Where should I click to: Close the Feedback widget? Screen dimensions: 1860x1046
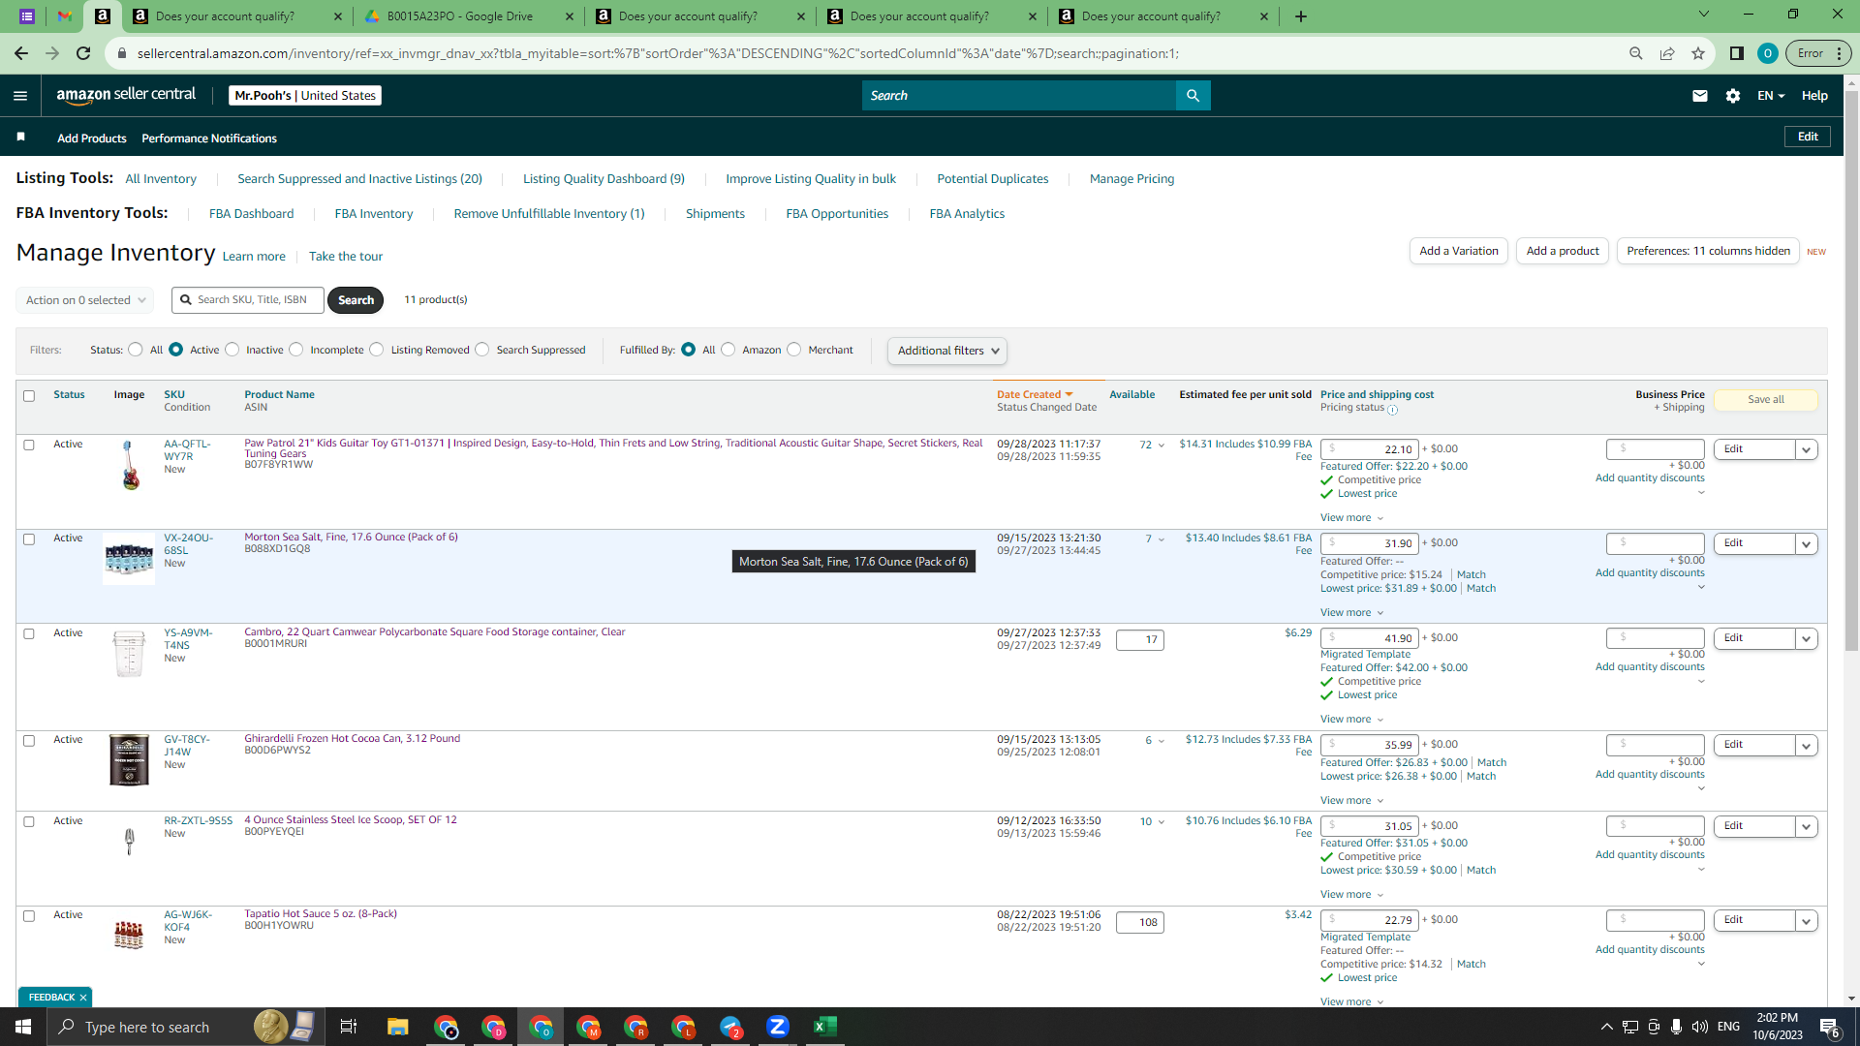point(83,997)
